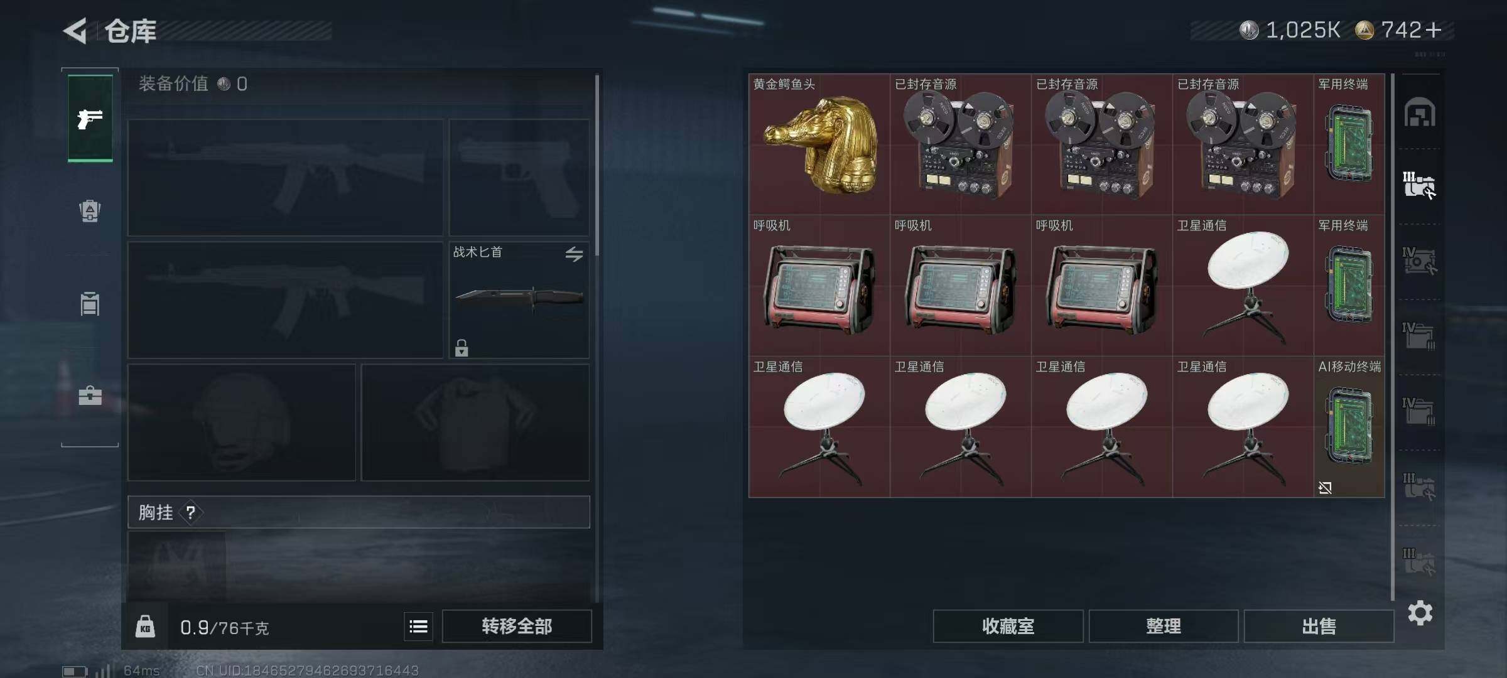
Task: Select the main stash house icon
Action: [x=1420, y=112]
